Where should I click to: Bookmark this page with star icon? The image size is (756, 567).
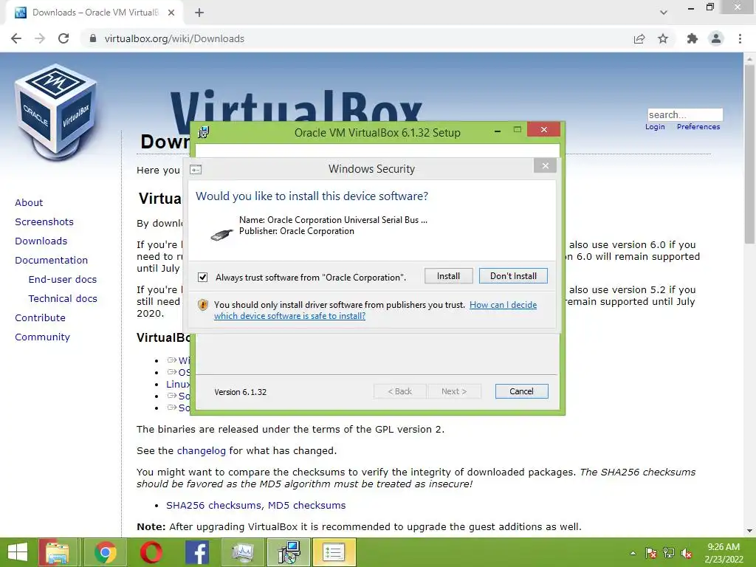pyautogui.click(x=663, y=38)
